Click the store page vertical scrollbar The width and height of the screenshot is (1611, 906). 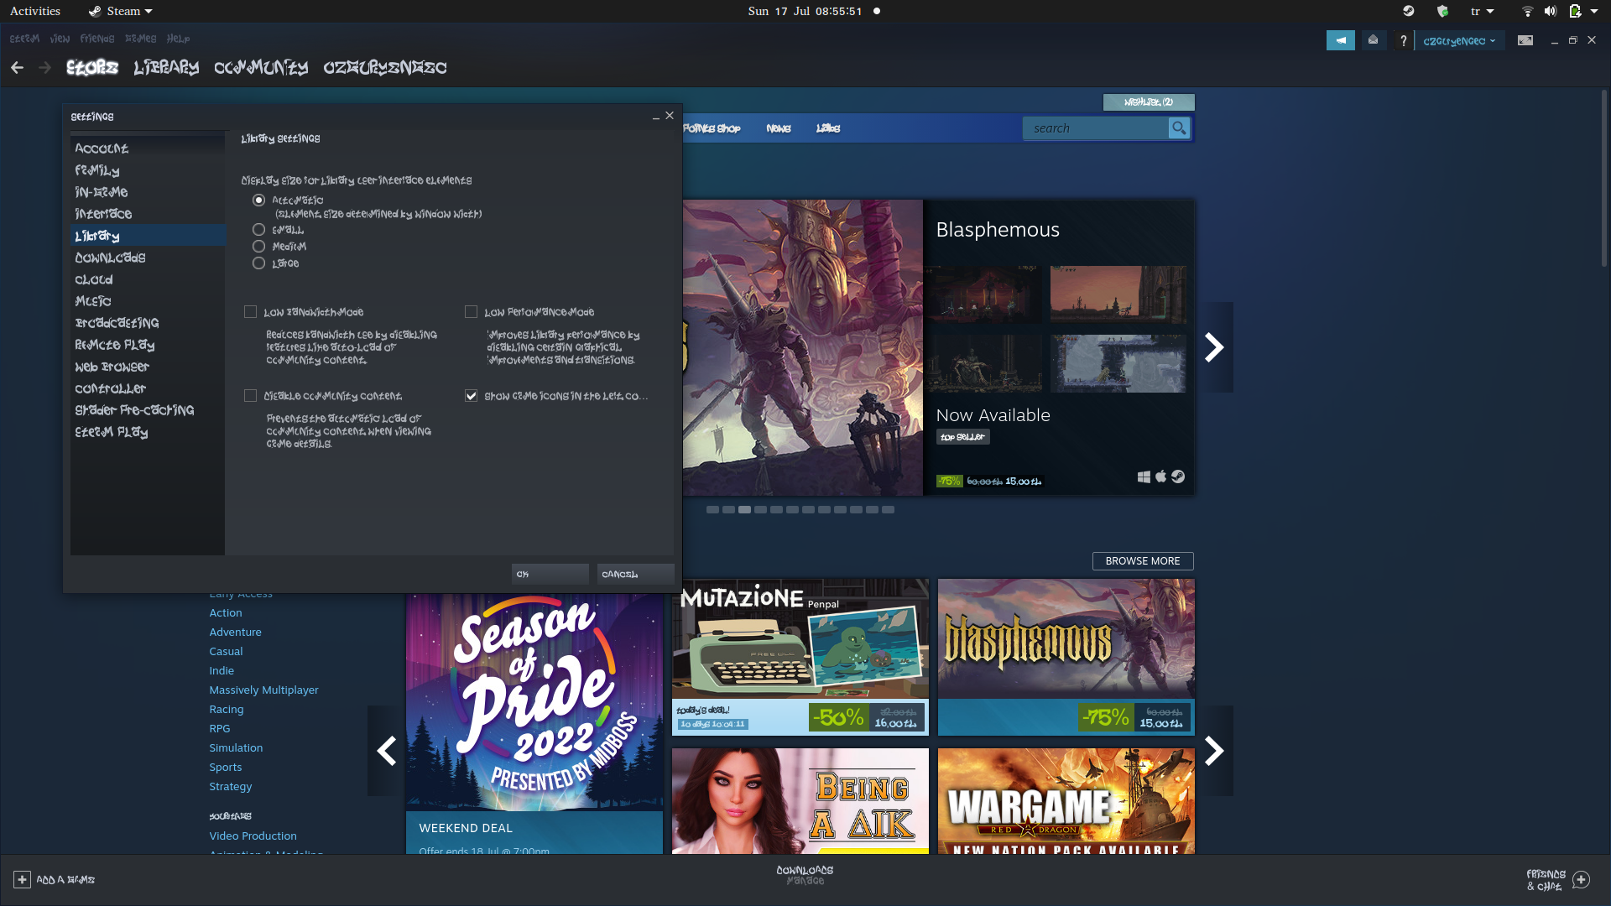click(x=1604, y=179)
